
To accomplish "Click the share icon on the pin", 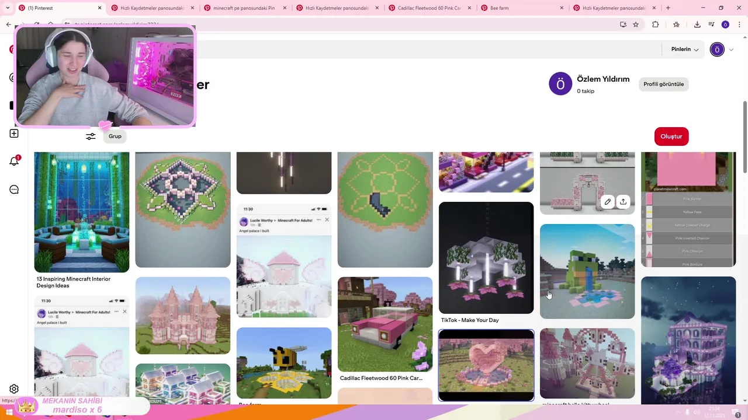I will click(x=623, y=202).
